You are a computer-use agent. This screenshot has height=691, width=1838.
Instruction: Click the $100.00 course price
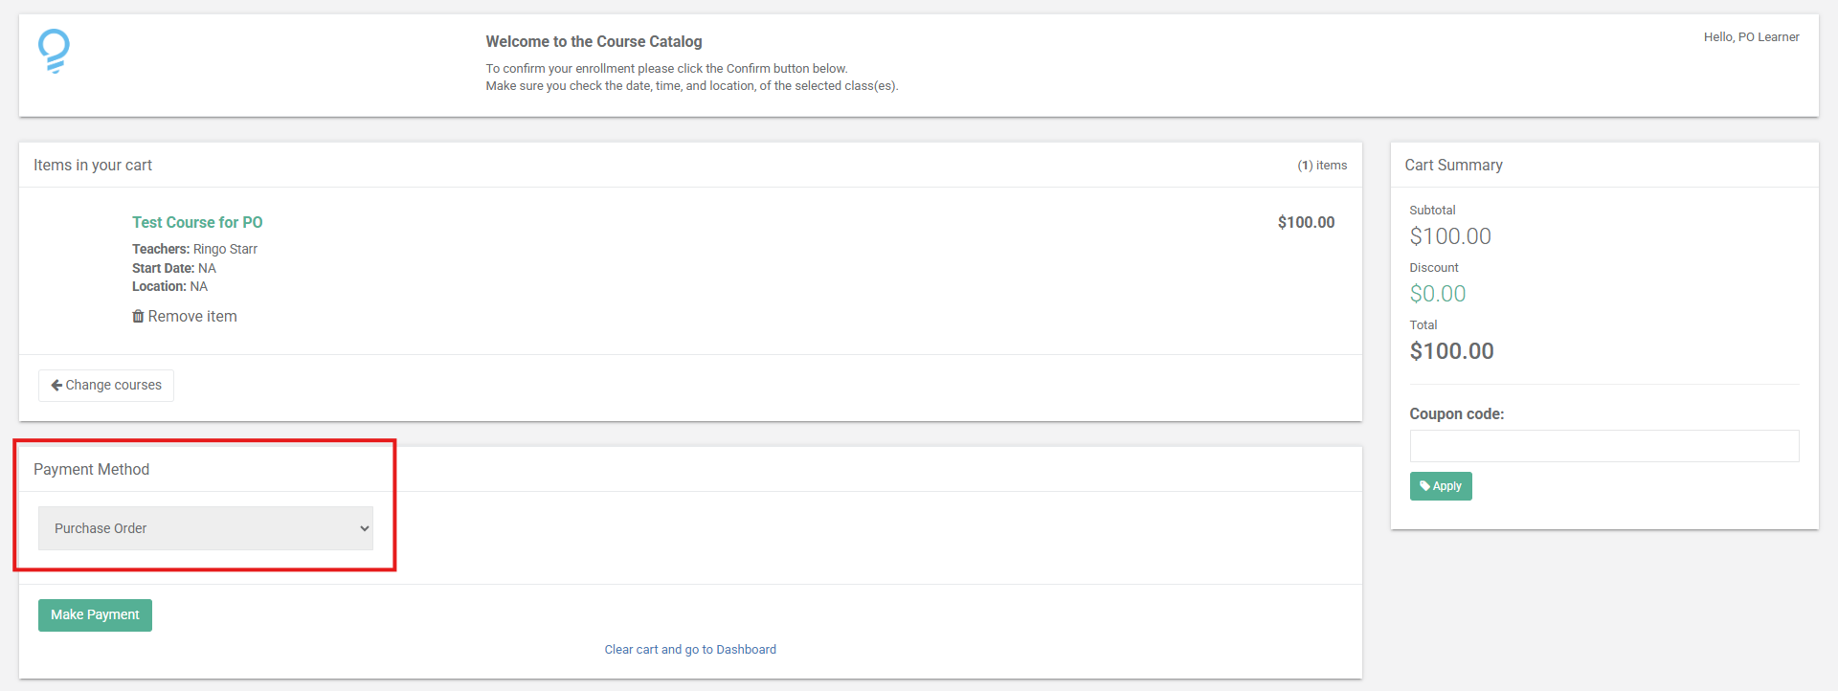[1306, 222]
